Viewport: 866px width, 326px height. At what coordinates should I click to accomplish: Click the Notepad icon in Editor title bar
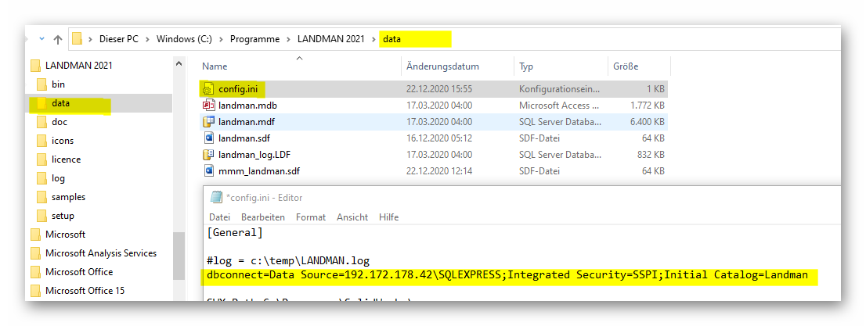tap(216, 198)
